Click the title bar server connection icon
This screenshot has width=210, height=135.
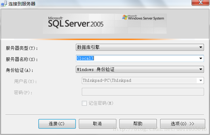click(4, 4)
